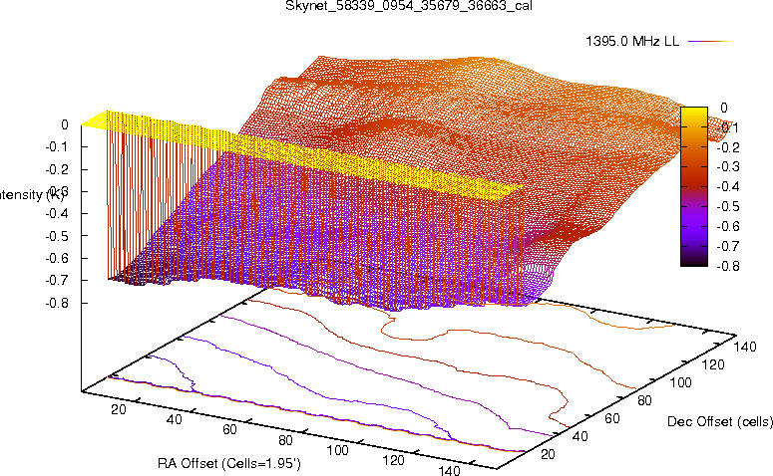Select the -0.1 tick on the intensity axis

(x=57, y=146)
